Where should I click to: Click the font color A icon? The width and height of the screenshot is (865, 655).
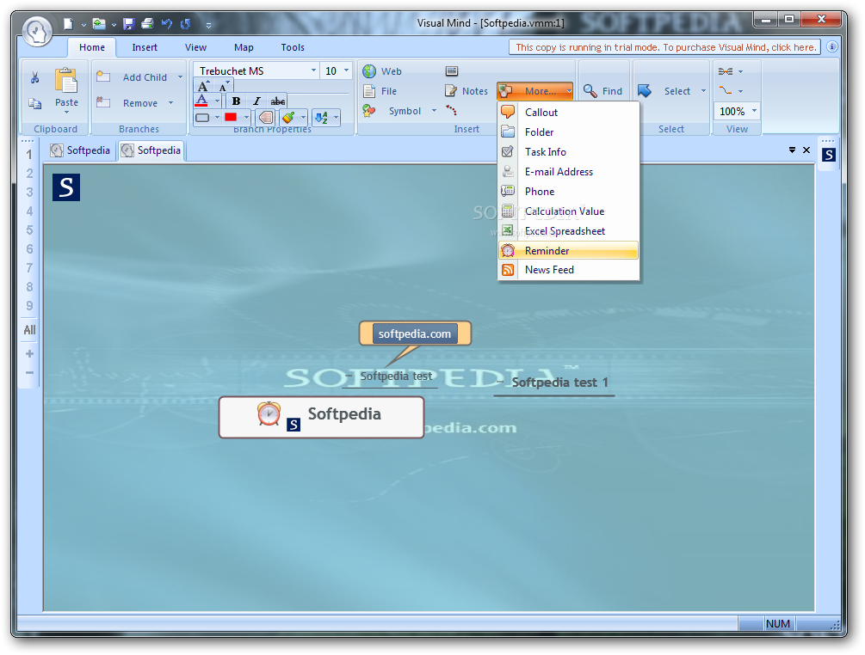pyautogui.click(x=202, y=101)
